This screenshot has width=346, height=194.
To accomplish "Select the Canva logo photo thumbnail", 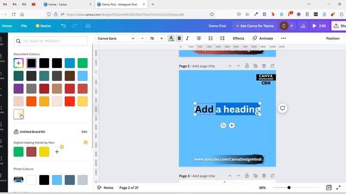I will pyautogui.click(x=18, y=180).
